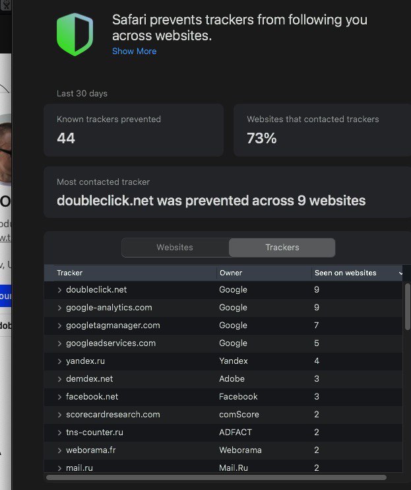Expand the googleadservices.com row
411x490 pixels.
tap(59, 343)
